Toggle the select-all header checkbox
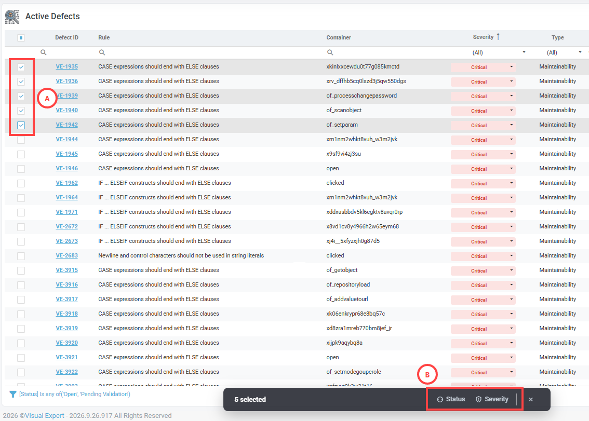 coord(21,37)
